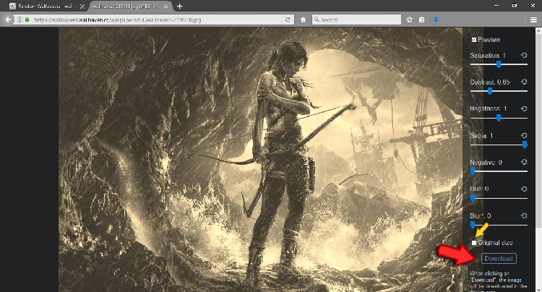
Task: Click the sepia Lara Croft wallpaper image
Action: coord(260,160)
